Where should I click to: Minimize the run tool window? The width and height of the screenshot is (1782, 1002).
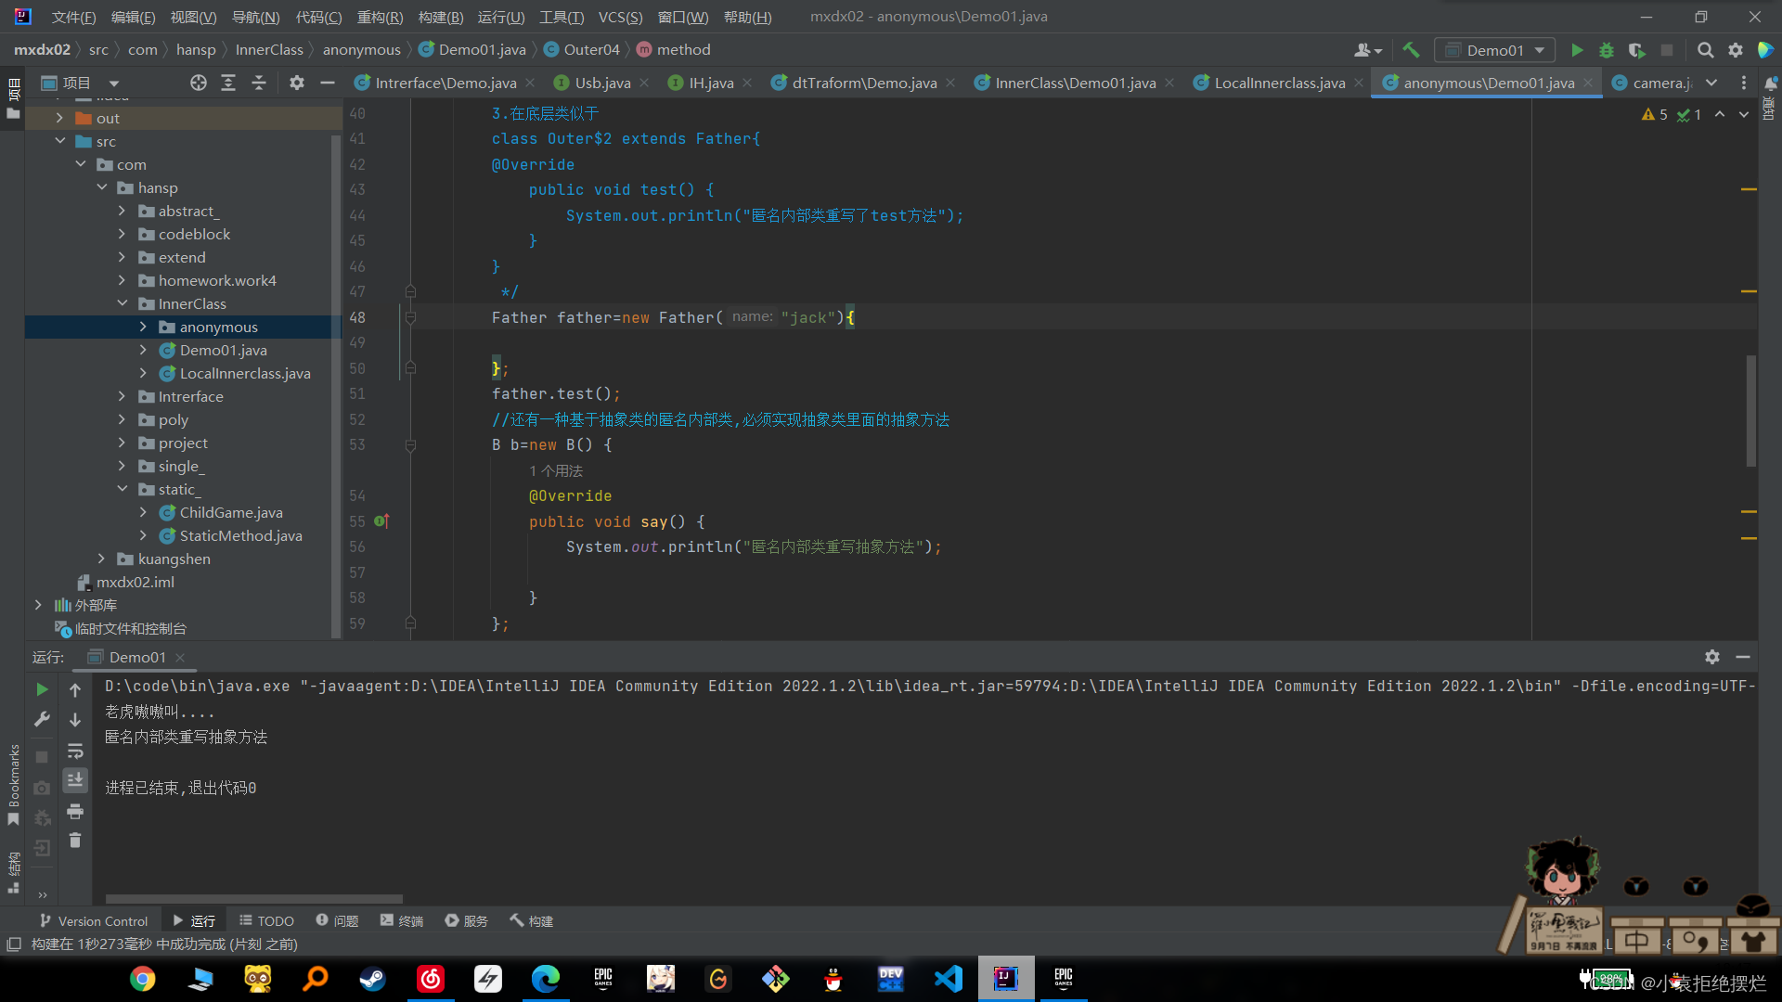(1743, 657)
